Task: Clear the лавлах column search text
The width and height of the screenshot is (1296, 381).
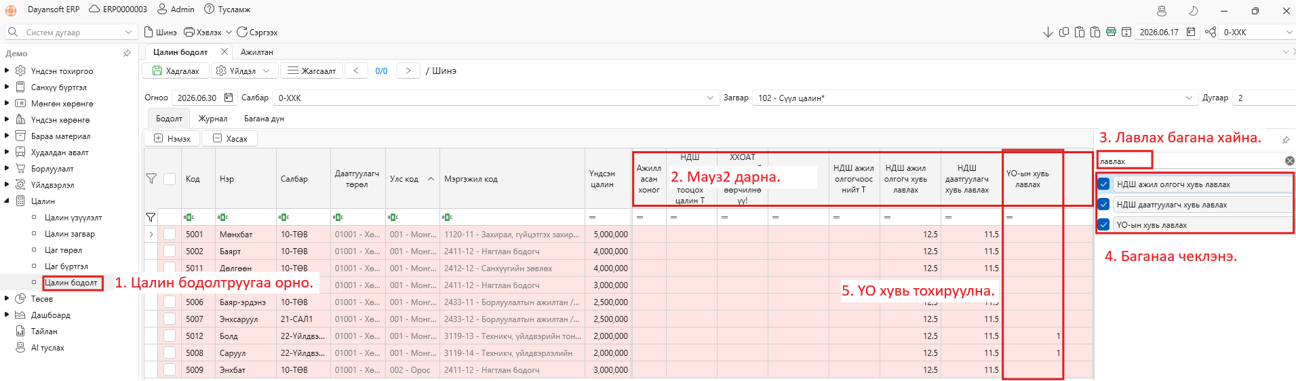Action: point(1290,161)
